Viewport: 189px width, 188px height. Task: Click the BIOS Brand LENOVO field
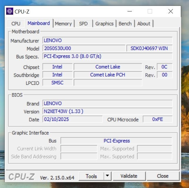click(108, 103)
